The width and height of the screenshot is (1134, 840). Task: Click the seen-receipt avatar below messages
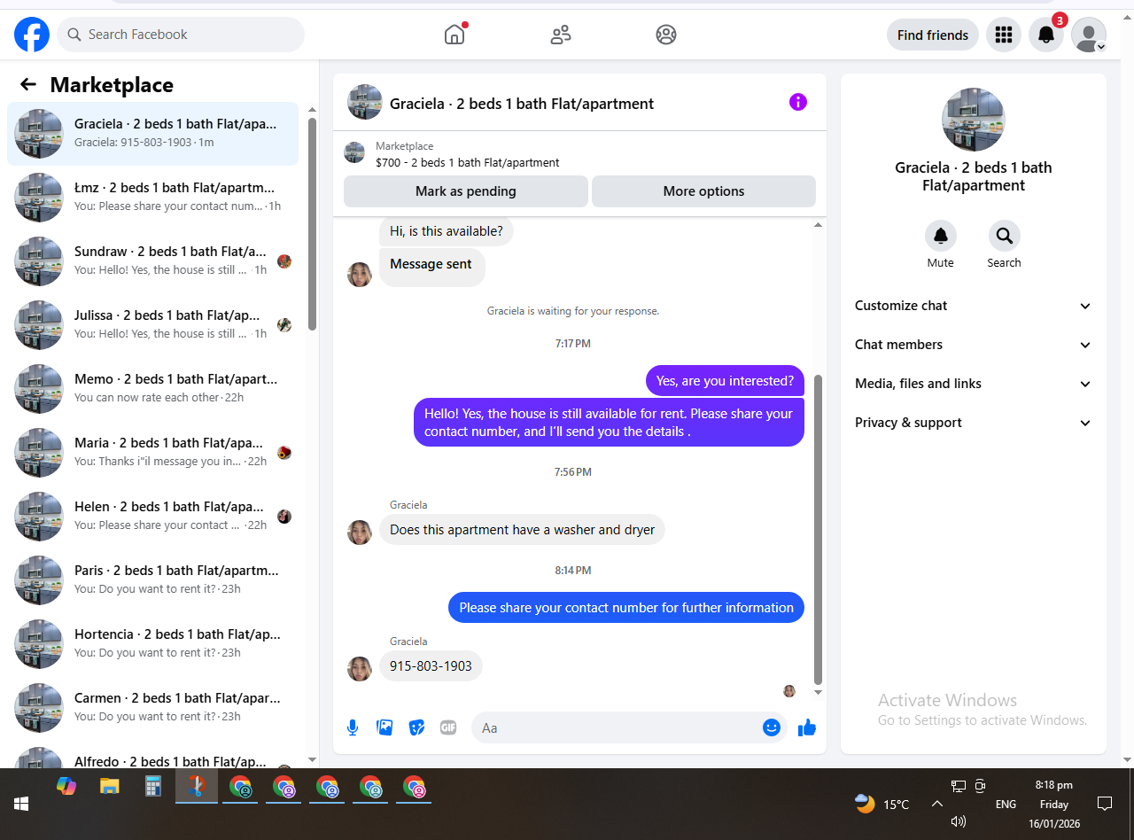coord(789,691)
